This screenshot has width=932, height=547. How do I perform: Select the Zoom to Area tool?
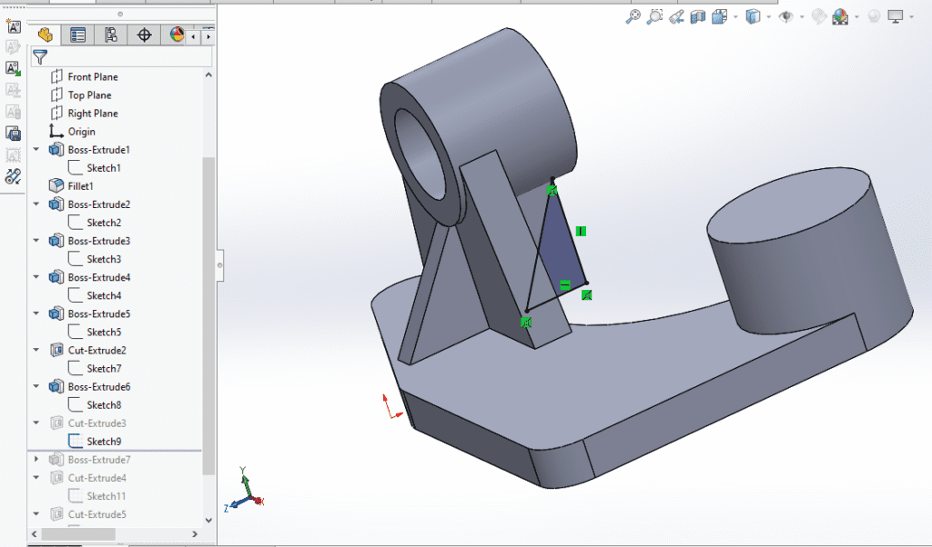(654, 16)
